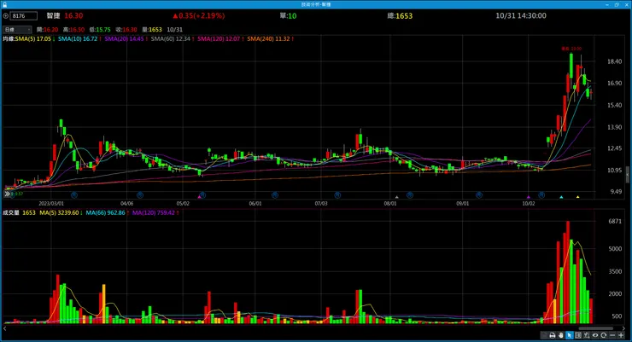Select the arrow pointer tool

570,335
